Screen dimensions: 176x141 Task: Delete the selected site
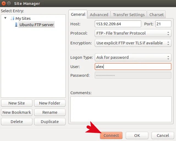16,121
